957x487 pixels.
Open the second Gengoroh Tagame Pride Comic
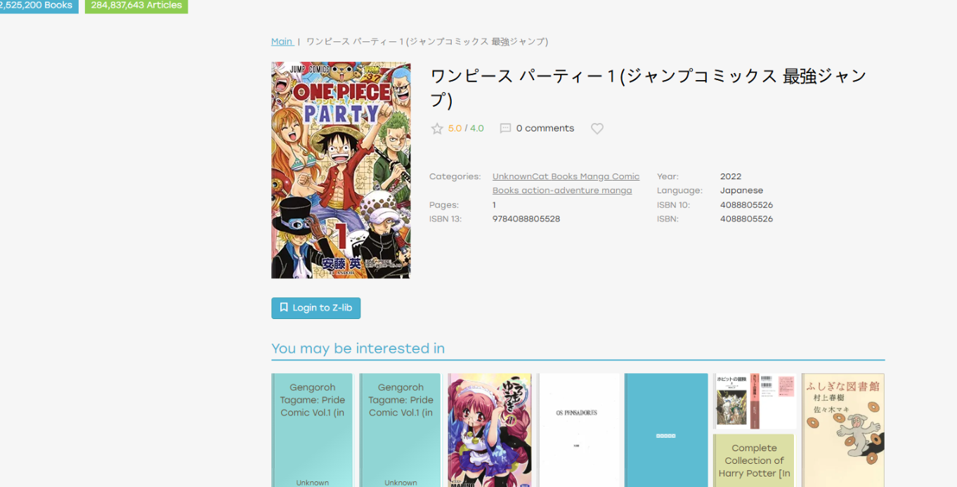point(401,429)
